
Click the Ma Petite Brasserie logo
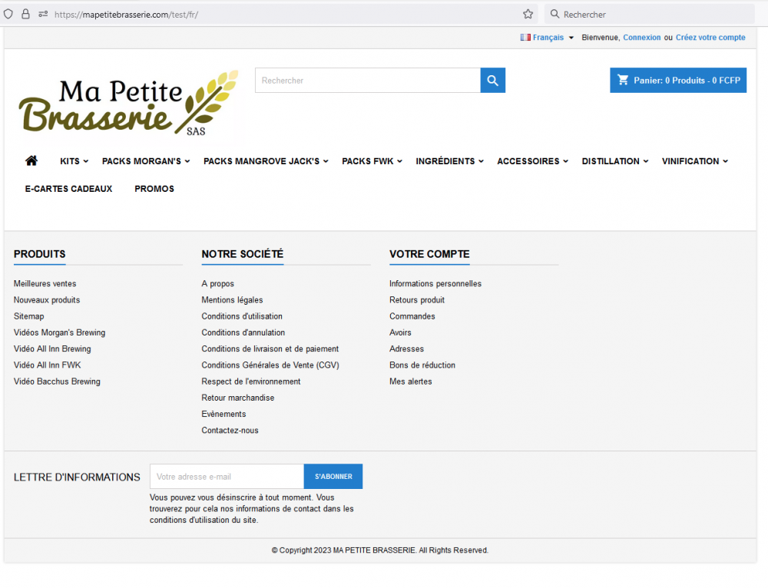[x=128, y=104]
